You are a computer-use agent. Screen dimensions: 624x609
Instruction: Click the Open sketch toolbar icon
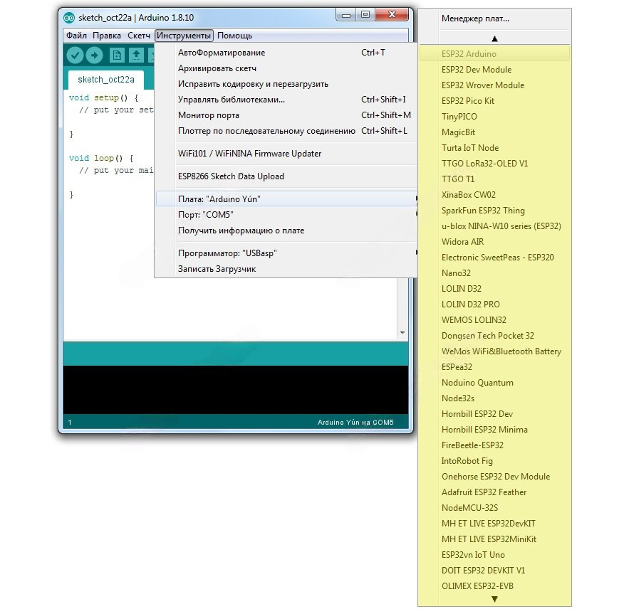coord(135,55)
